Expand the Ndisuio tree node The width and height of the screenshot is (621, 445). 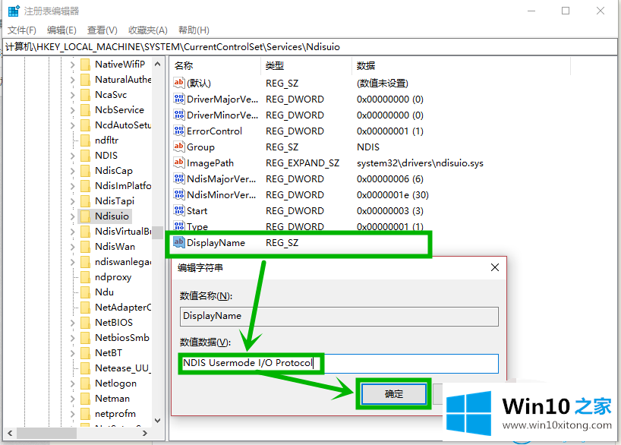(x=72, y=216)
